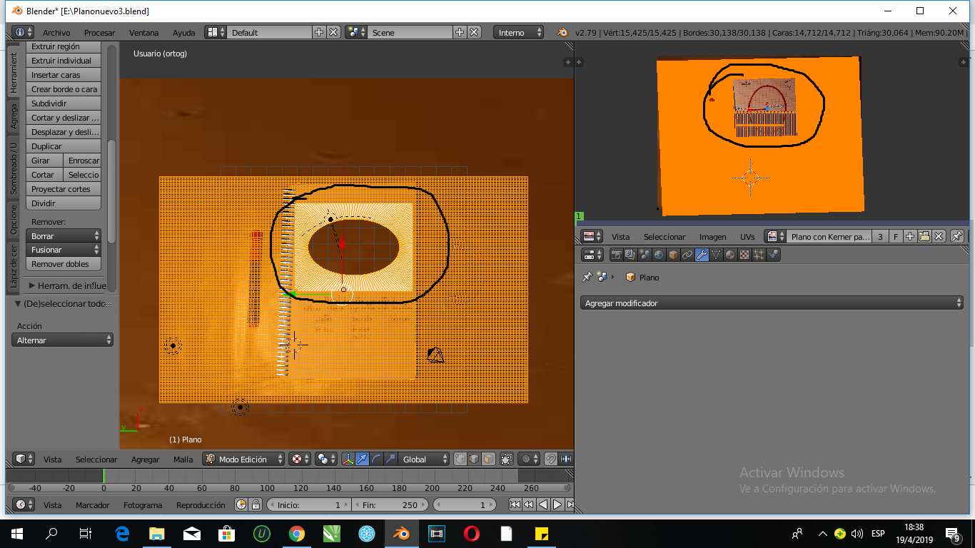Toggle limit selection to visible
This screenshot has width=975, height=548.
point(507,460)
